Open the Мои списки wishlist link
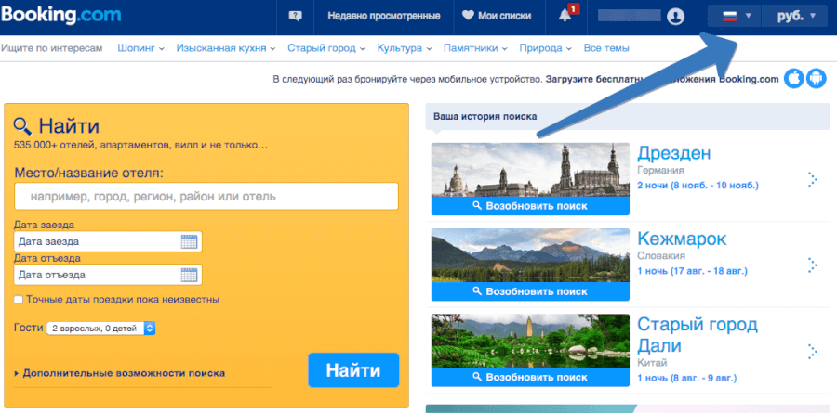Screen dimensions: 837x413 click(x=497, y=16)
